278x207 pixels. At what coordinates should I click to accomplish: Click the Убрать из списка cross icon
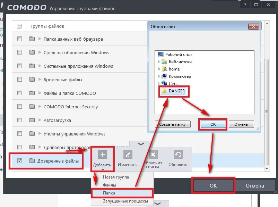point(153,155)
